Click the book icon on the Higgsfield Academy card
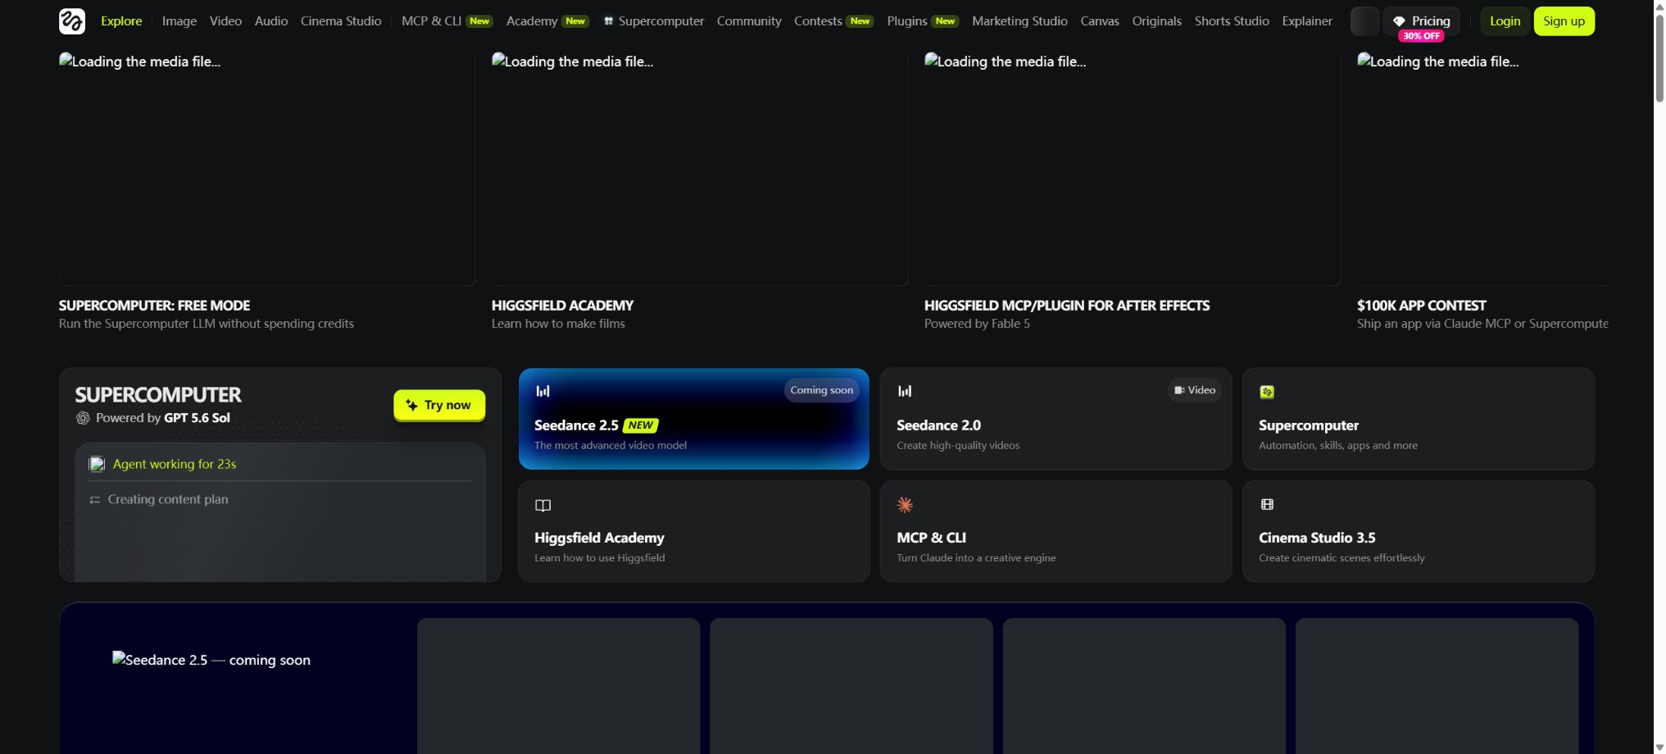This screenshot has height=754, width=1666. [x=542, y=506]
